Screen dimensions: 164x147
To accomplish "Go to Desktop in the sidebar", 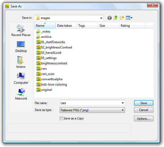I will pyautogui.click(x=21, y=46).
